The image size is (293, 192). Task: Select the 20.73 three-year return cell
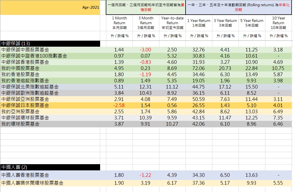pos(225,68)
